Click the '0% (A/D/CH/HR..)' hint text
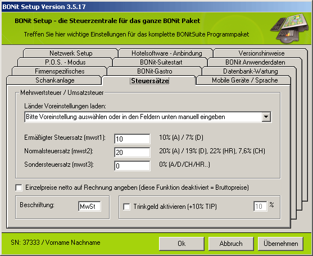 point(184,164)
